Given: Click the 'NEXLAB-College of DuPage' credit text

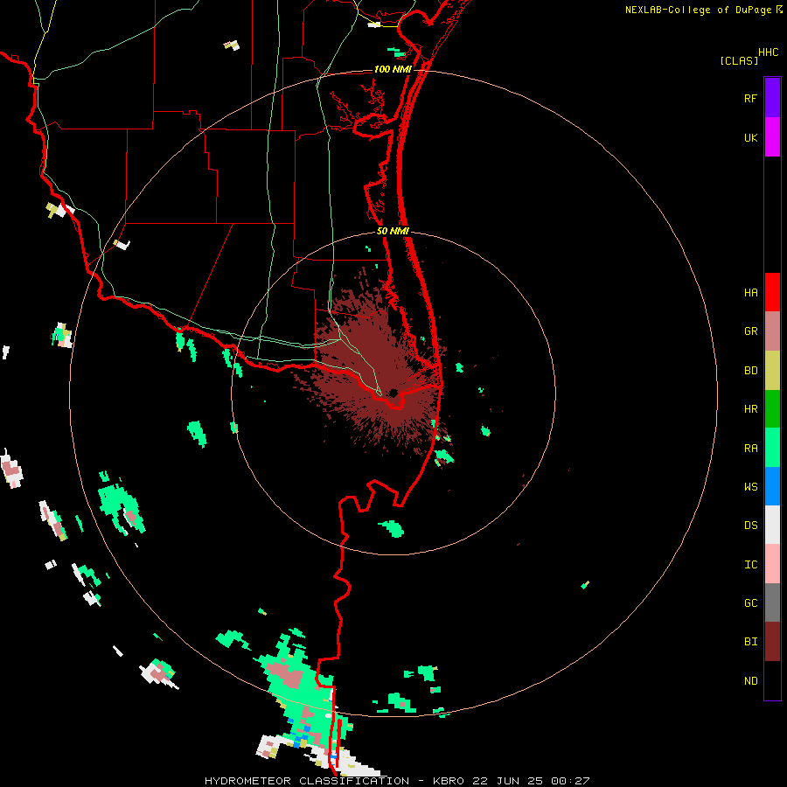Looking at the screenshot, I should click(698, 10).
